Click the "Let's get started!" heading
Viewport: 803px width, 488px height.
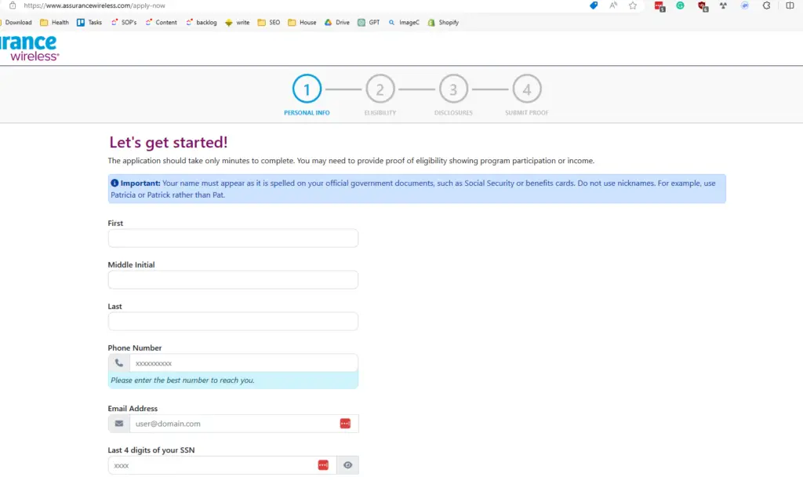click(169, 142)
